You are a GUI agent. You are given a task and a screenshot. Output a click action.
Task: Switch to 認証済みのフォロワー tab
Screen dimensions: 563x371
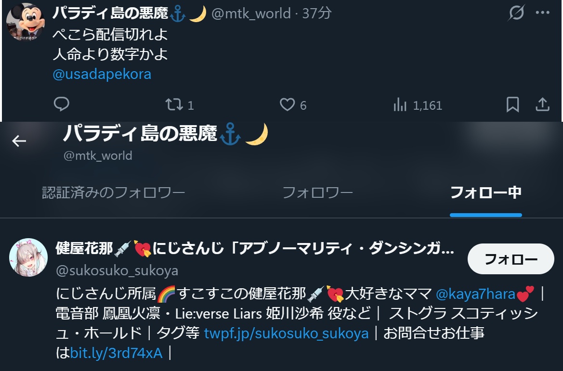point(114,192)
